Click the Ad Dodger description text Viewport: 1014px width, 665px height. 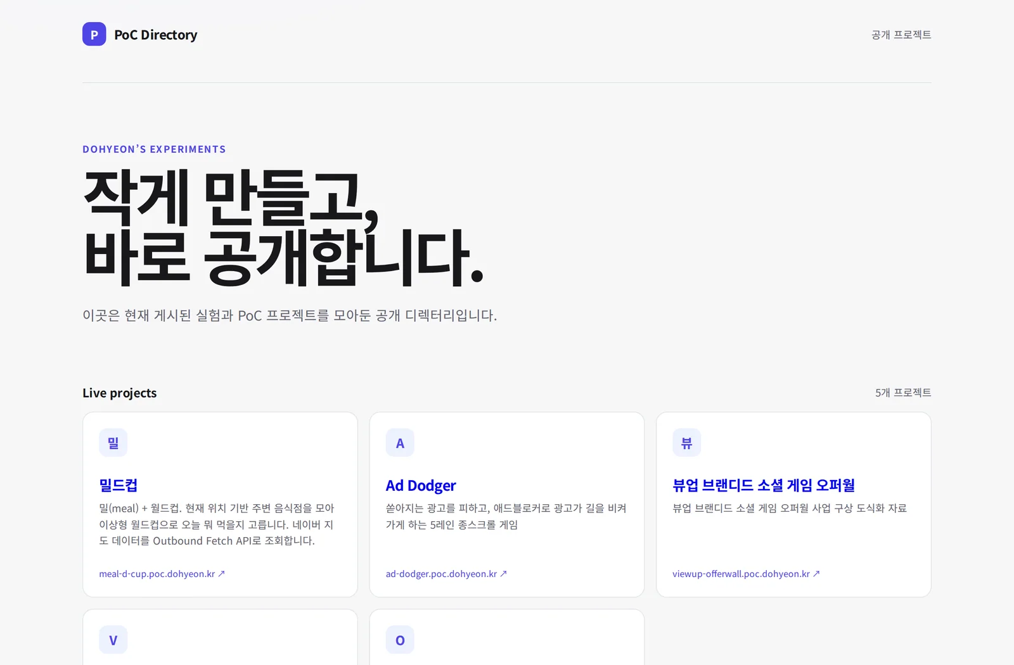click(506, 516)
